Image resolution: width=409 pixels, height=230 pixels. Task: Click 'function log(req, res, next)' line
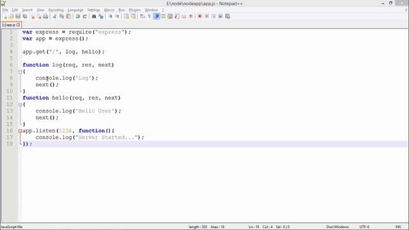click(68, 65)
